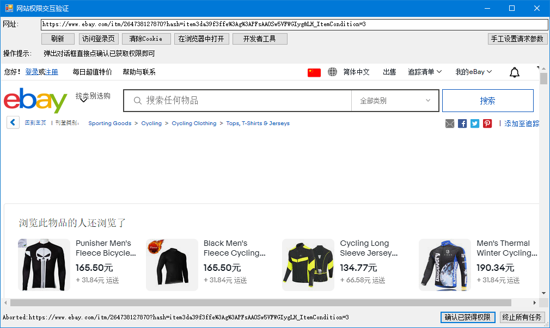Click the China flag icon

coord(314,72)
